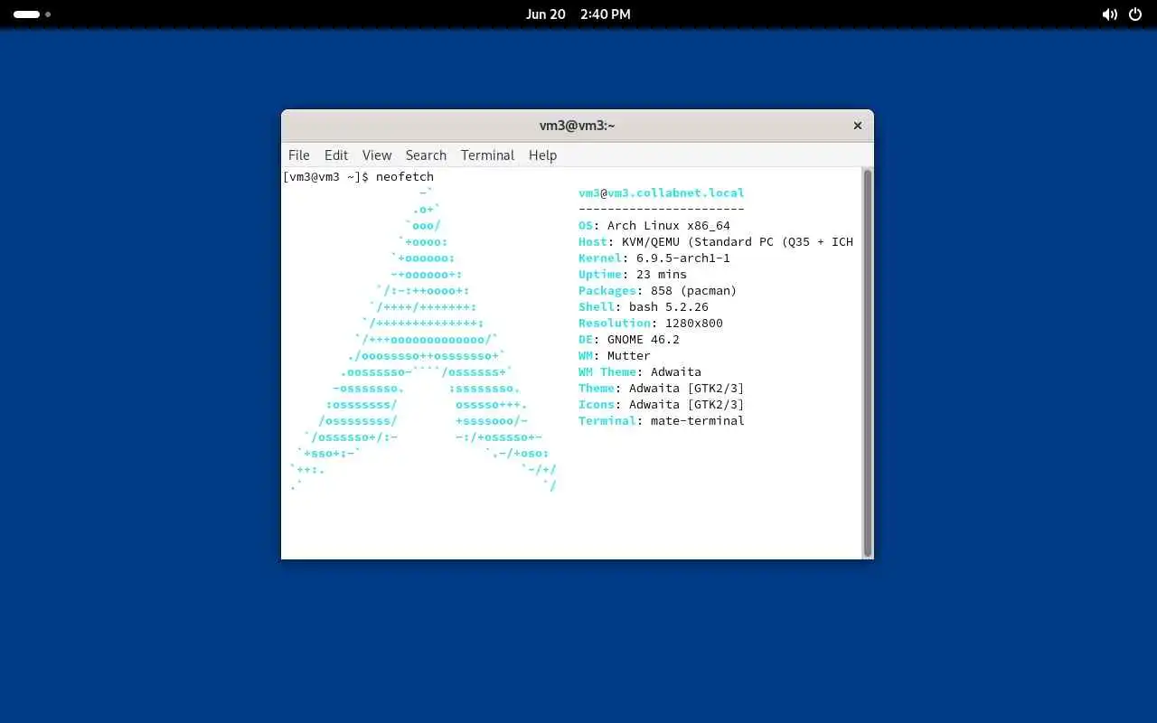
Task: Click the volume icon in top bar
Action: (1109, 14)
